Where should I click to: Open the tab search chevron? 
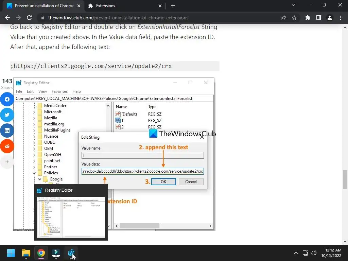coord(293,5)
